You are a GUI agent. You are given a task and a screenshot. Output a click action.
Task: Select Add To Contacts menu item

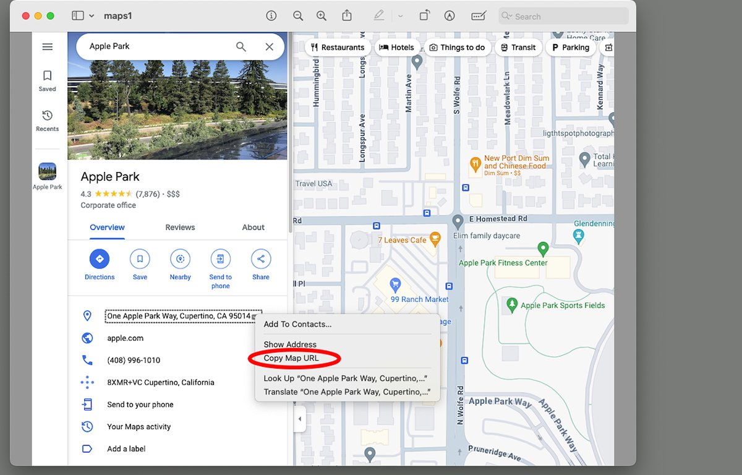point(297,324)
